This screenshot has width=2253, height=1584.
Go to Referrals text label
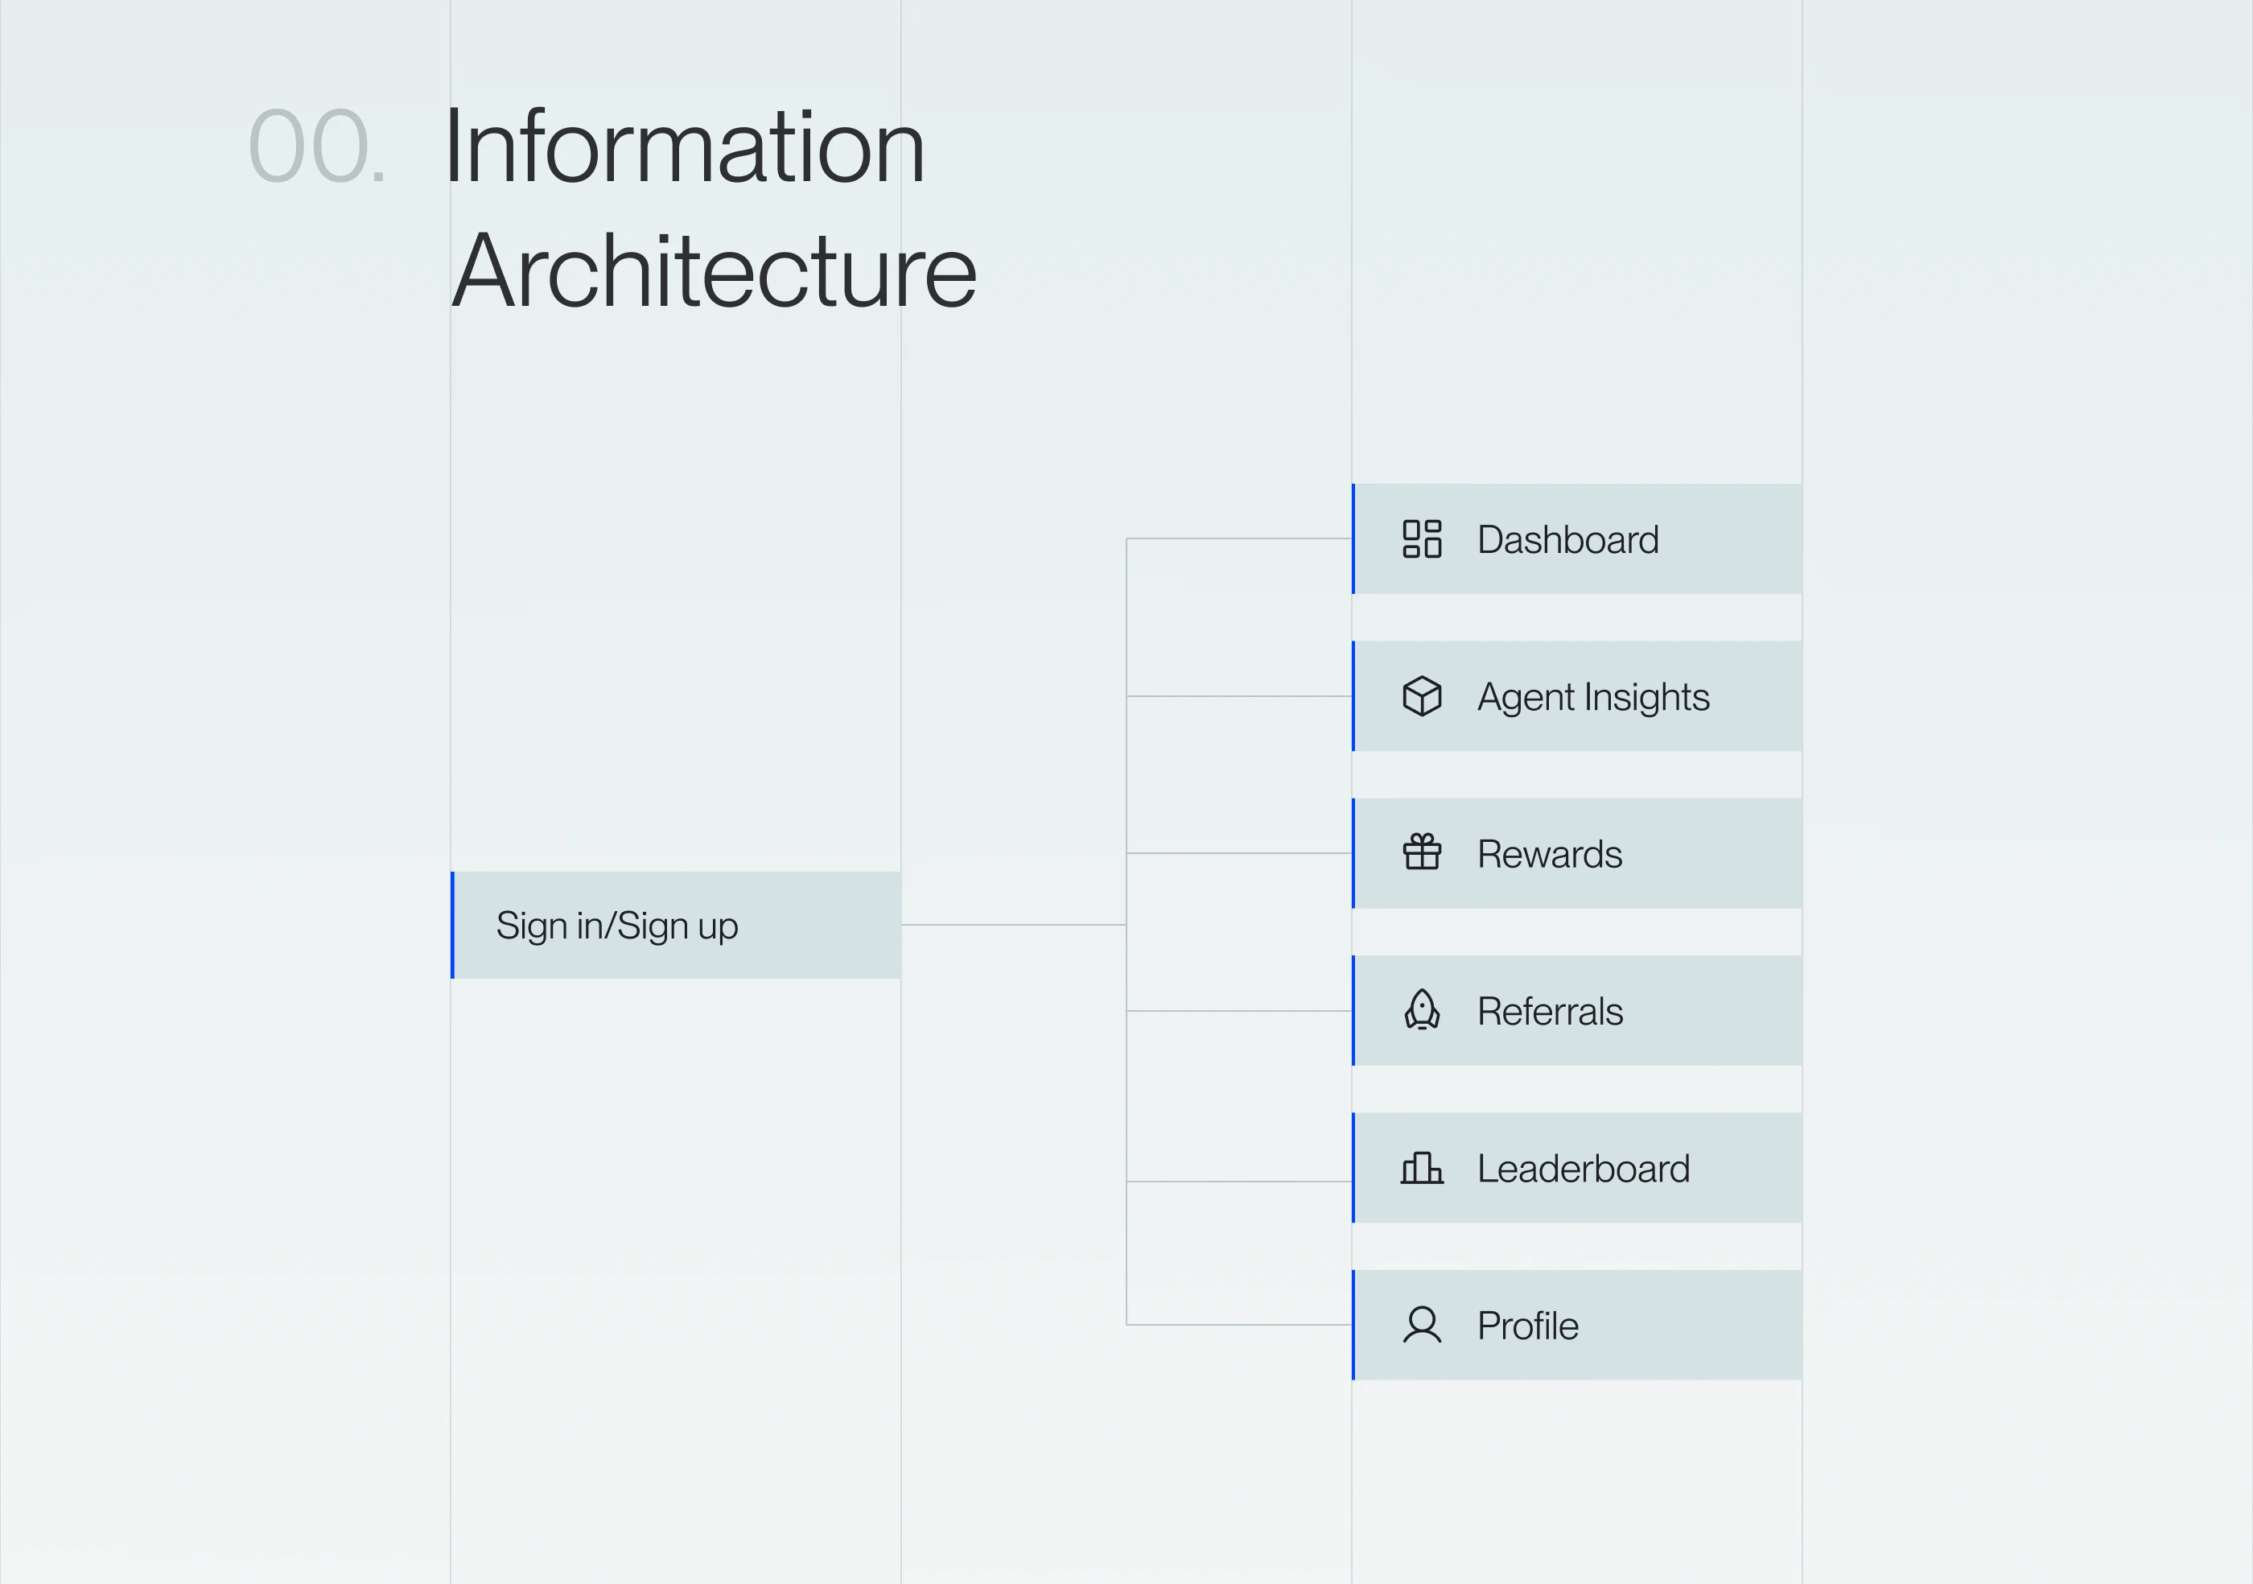pos(1550,1012)
